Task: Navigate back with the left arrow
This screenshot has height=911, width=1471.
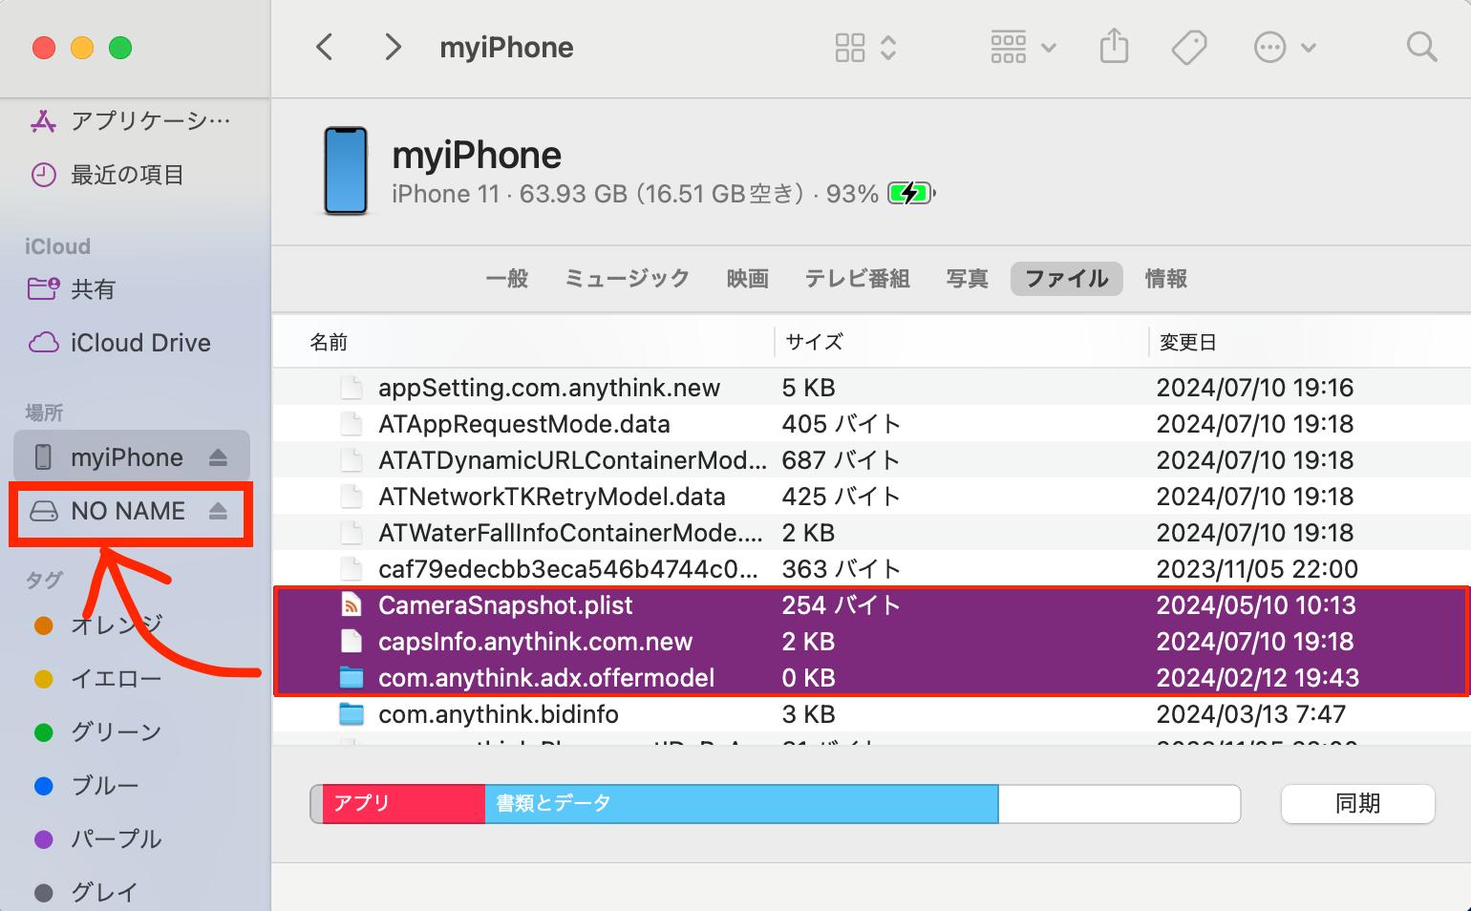Action: 324,46
